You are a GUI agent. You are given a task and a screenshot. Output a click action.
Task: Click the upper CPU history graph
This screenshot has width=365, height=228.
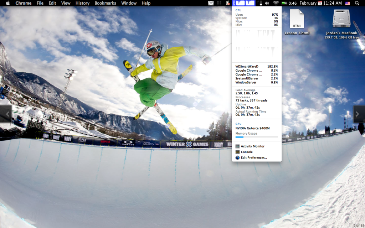pos(257,37)
